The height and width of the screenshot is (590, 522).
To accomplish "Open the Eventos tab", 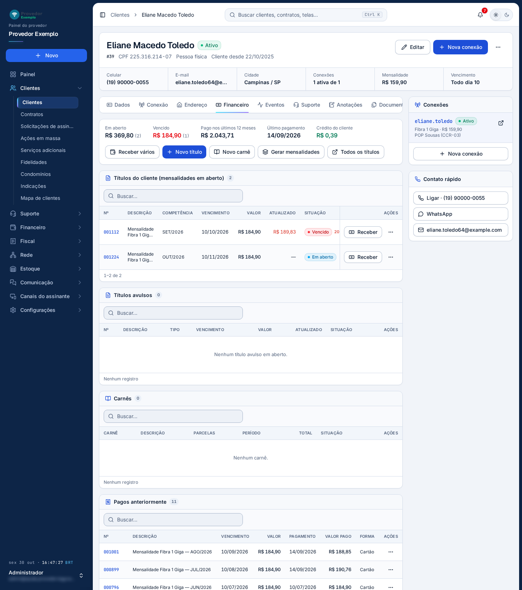I will (x=271, y=105).
